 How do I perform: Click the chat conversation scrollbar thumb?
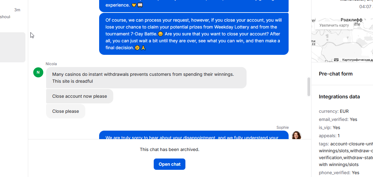point(309,86)
